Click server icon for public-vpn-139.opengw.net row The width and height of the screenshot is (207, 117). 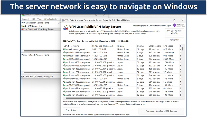pos(64,75)
